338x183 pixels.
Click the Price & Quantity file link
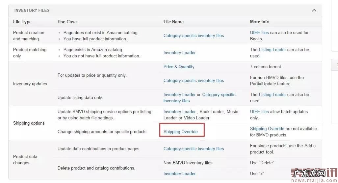[x=179, y=67]
